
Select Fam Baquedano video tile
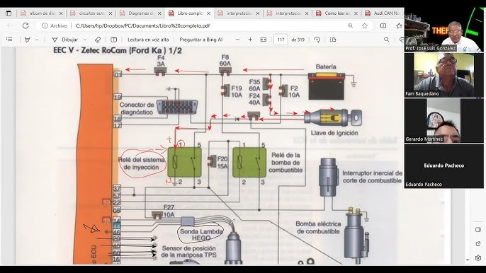coord(443,75)
